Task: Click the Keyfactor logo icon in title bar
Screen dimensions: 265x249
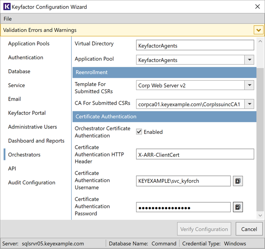Action: click(x=7, y=7)
